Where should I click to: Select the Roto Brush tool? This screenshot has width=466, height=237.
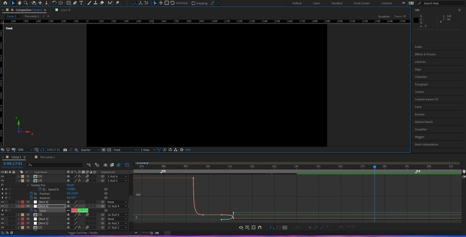tap(110, 3)
